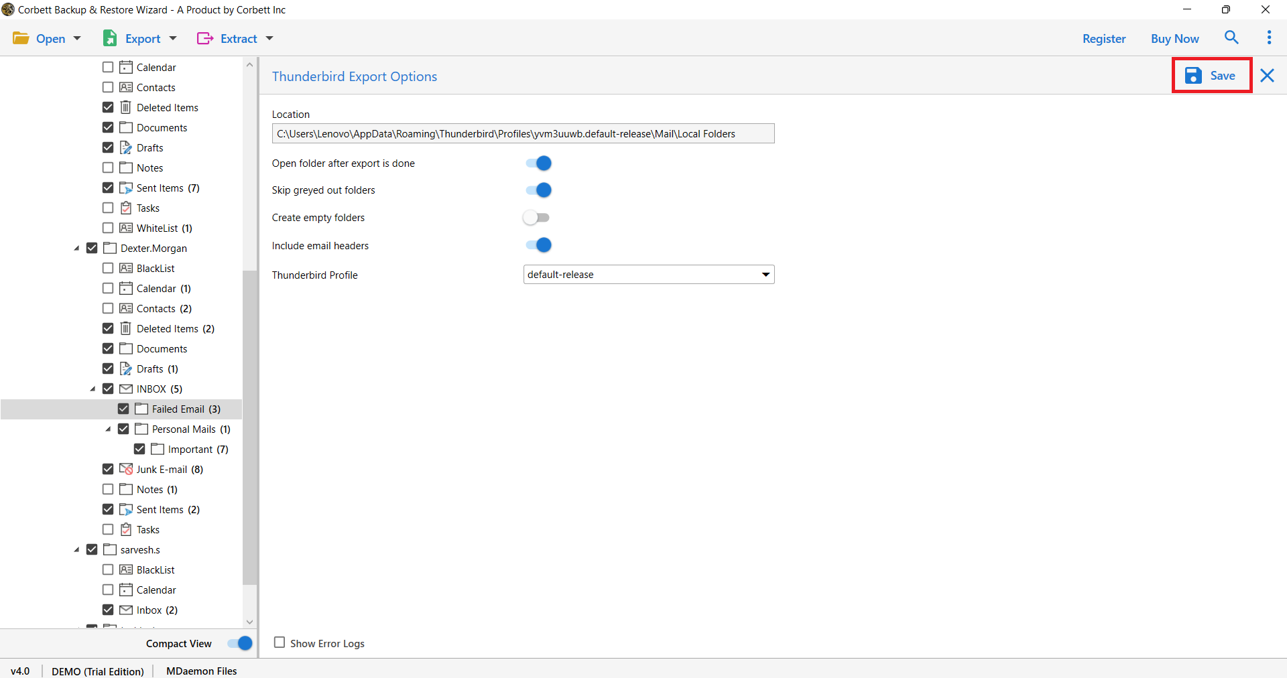Uncheck the Important (7) checkbox
This screenshot has height=678, width=1287.
[x=139, y=449]
